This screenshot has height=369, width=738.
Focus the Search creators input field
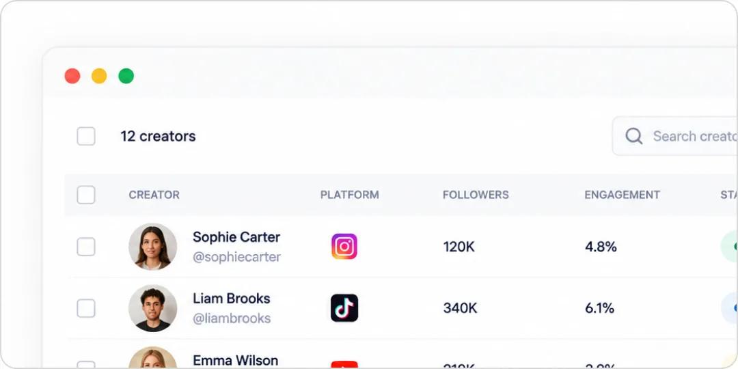[x=675, y=136]
